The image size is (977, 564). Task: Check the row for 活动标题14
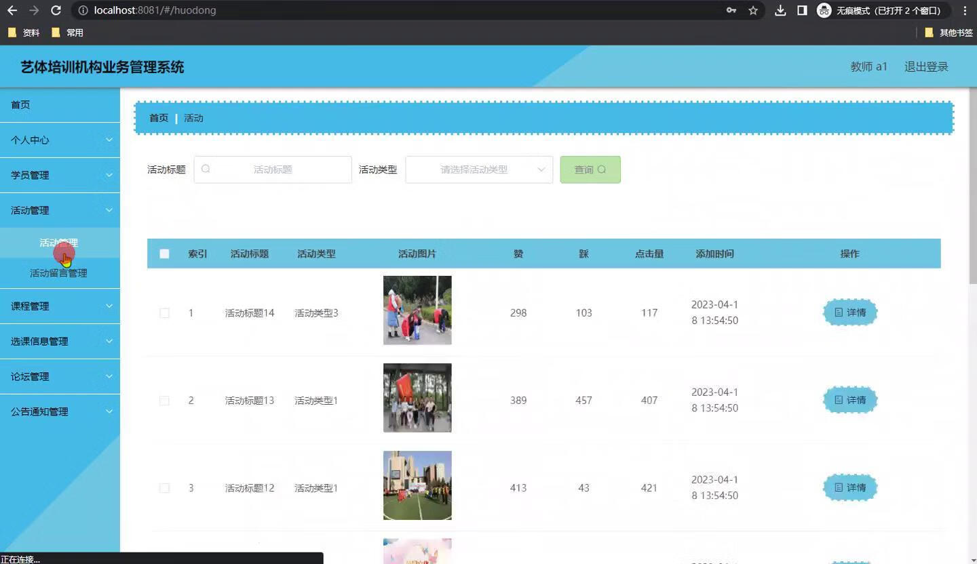pos(164,313)
